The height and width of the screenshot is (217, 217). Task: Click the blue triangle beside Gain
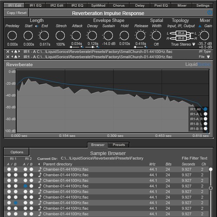point(200,26)
